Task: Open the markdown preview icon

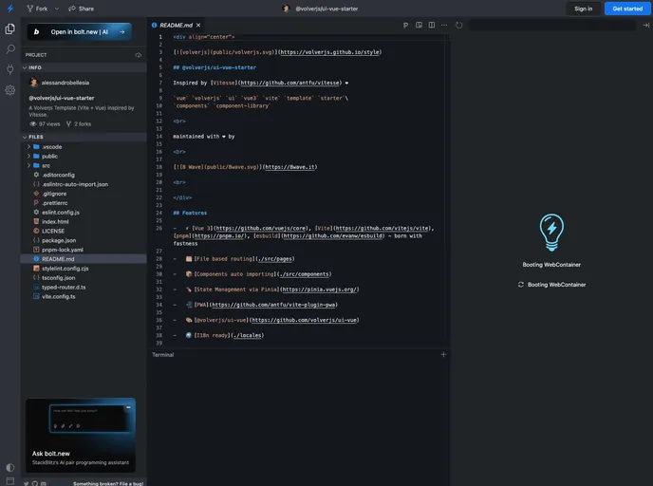Action: coord(419,25)
